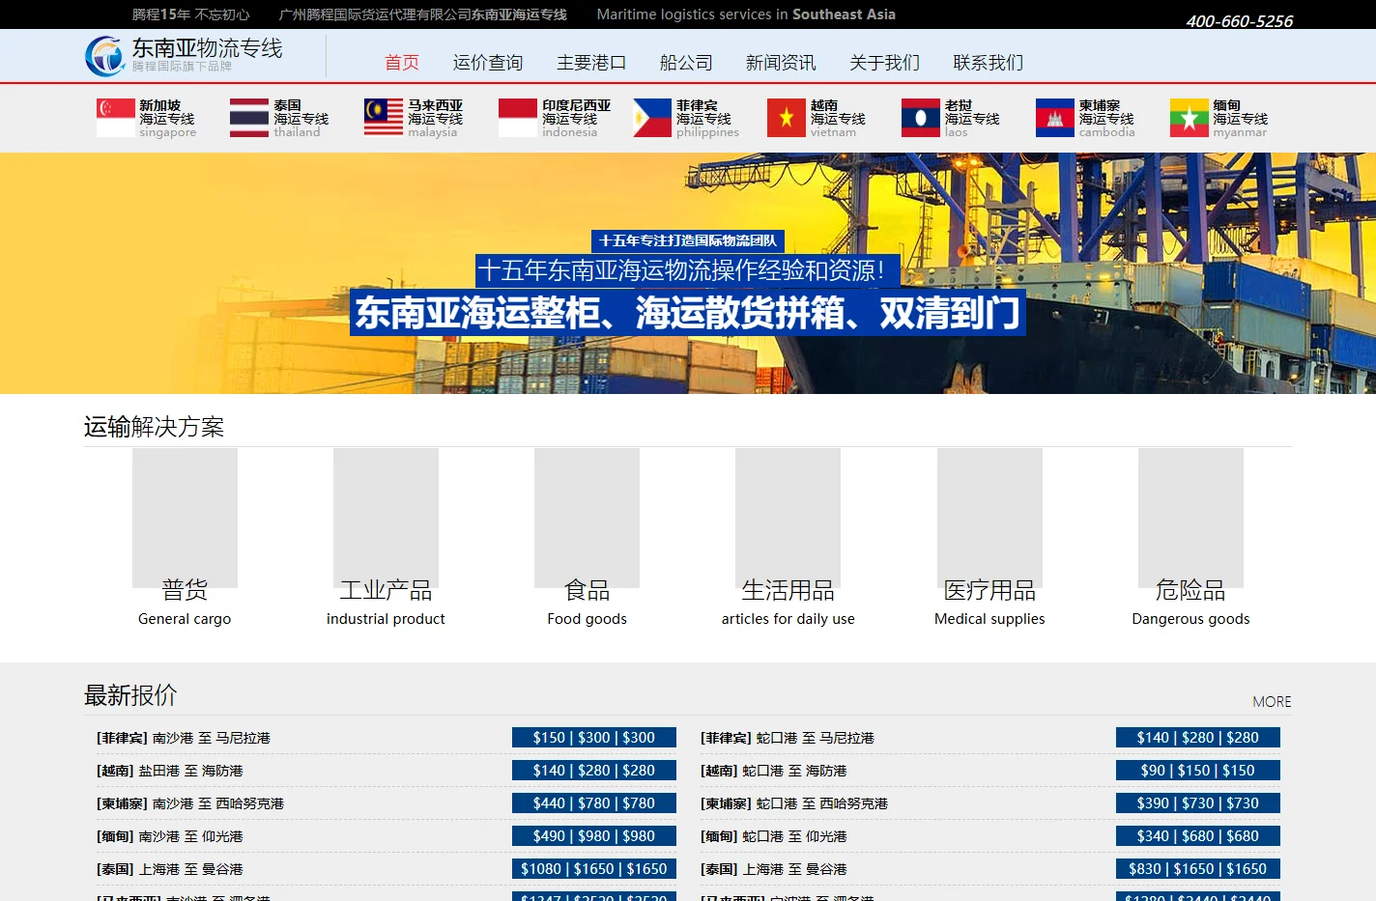Click price button $1080 | $1650 | $1650

(594, 869)
